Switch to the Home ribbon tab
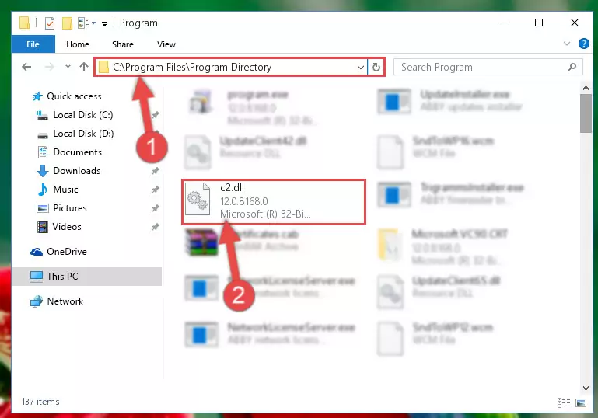The width and height of the screenshot is (598, 418). [78, 44]
